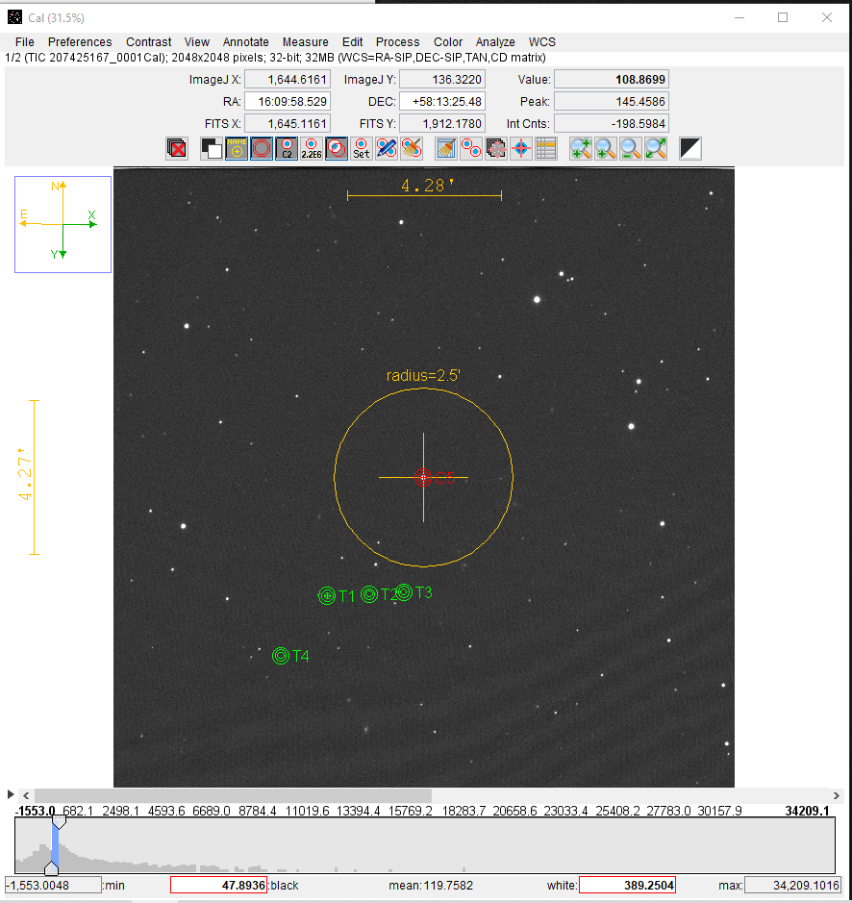The image size is (852, 903).
Task: Click the red crosshair astrometry icon
Action: tap(521, 148)
